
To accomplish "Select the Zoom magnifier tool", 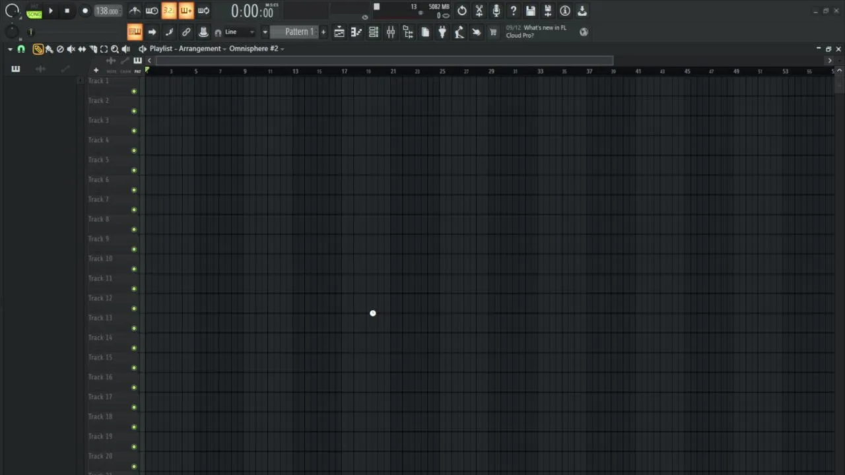I will coord(115,49).
